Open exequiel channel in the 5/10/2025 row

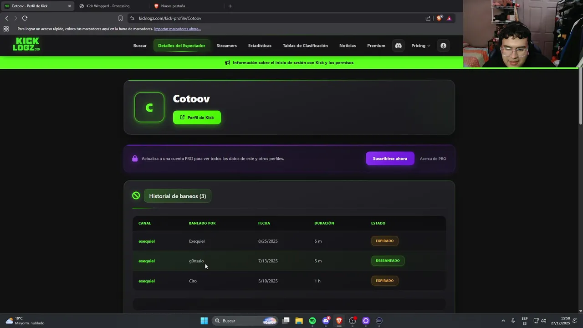[147, 281]
